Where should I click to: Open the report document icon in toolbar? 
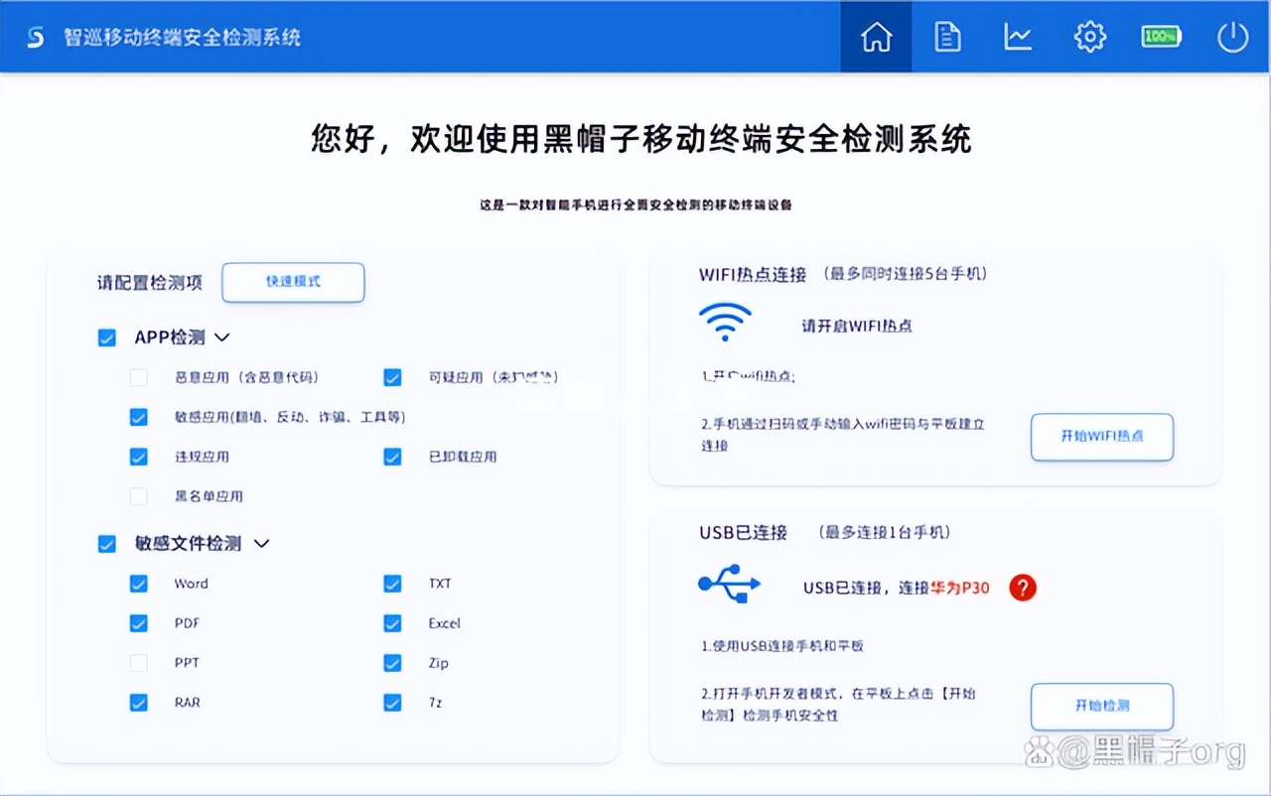click(947, 36)
